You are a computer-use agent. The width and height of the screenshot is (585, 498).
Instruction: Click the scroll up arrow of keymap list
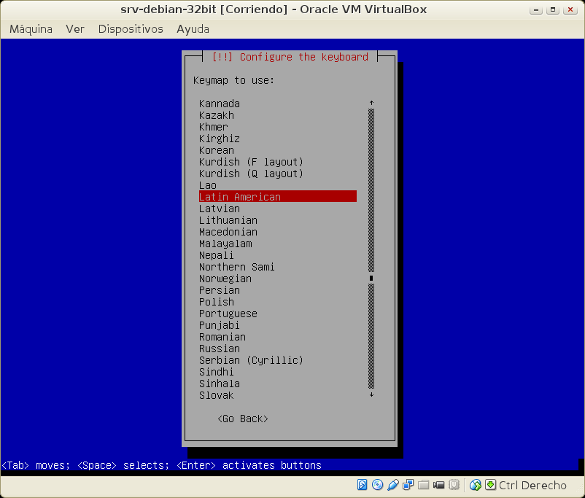(371, 104)
